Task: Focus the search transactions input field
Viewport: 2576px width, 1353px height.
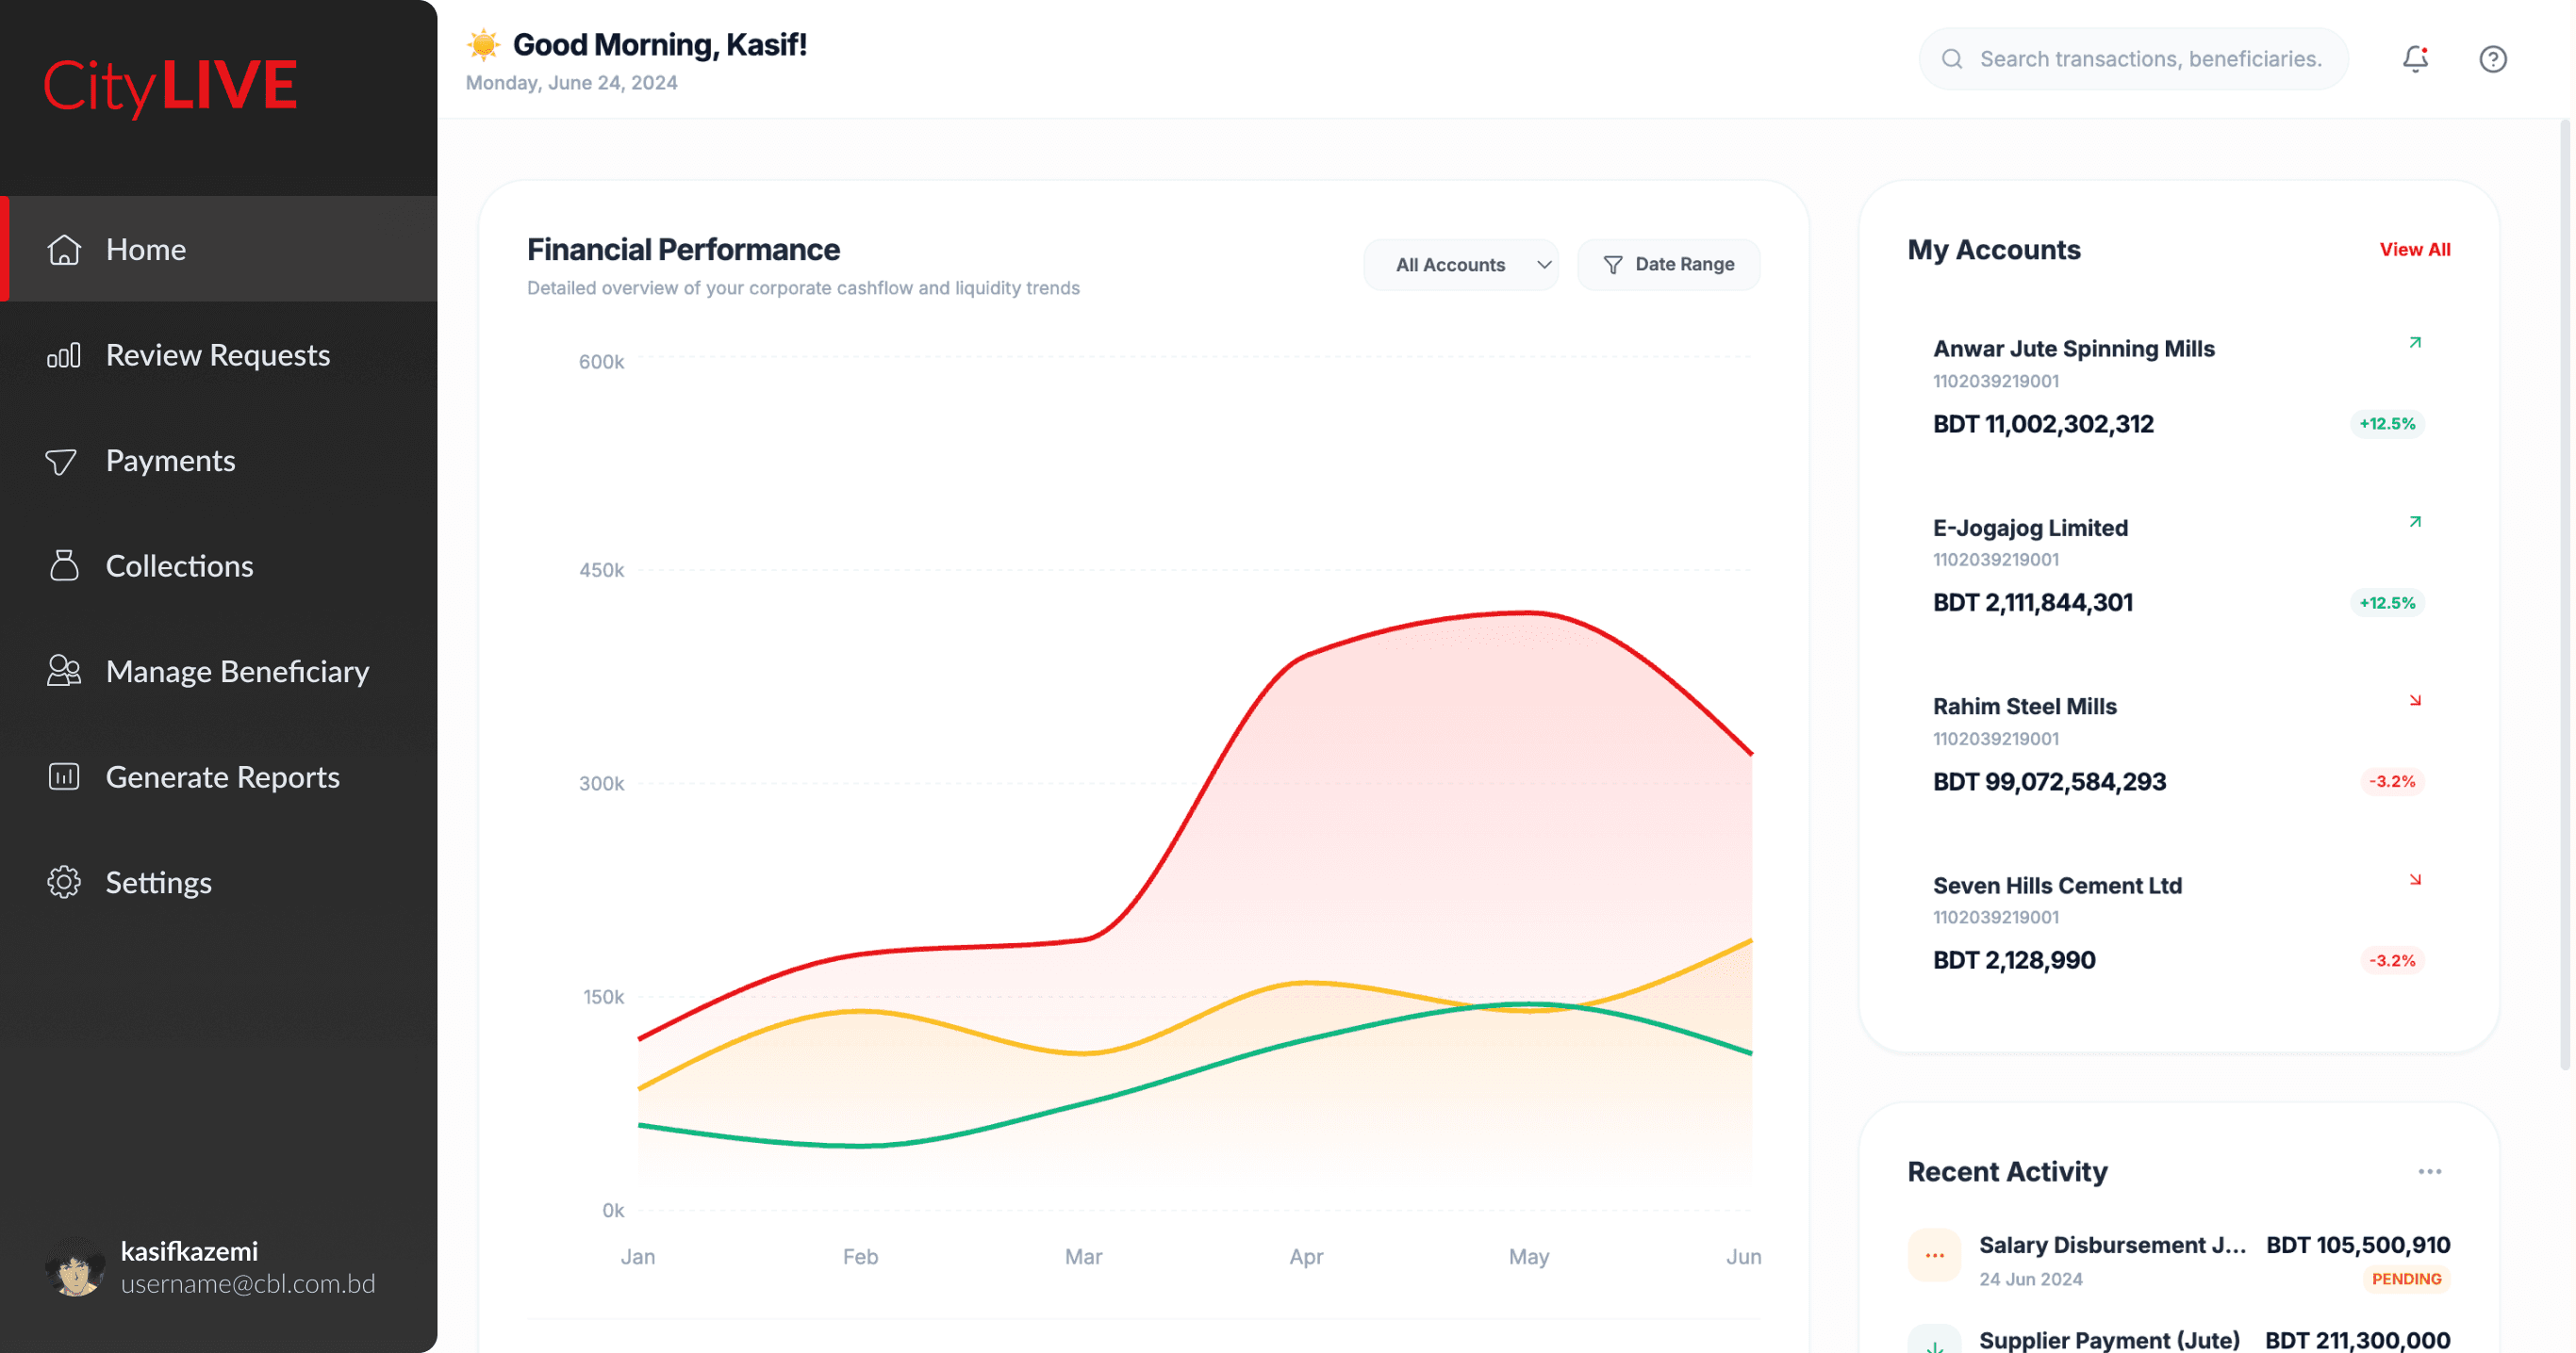Action: [2150, 59]
